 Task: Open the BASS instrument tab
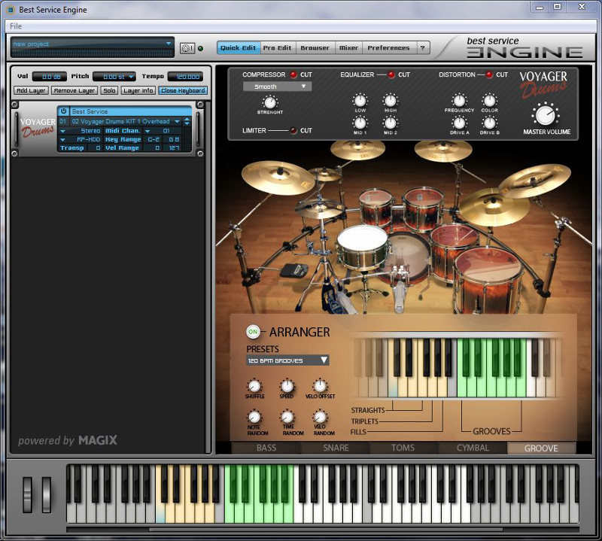tap(266, 448)
